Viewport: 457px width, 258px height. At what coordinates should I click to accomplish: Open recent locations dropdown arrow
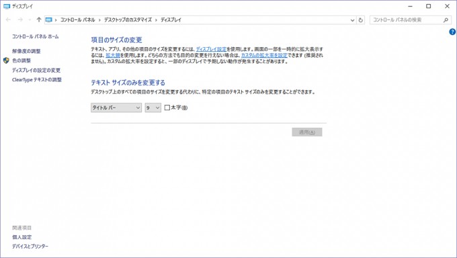30,20
